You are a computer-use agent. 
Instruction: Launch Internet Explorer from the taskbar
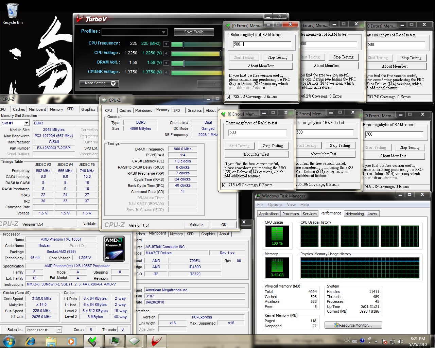pyautogui.click(x=30, y=341)
